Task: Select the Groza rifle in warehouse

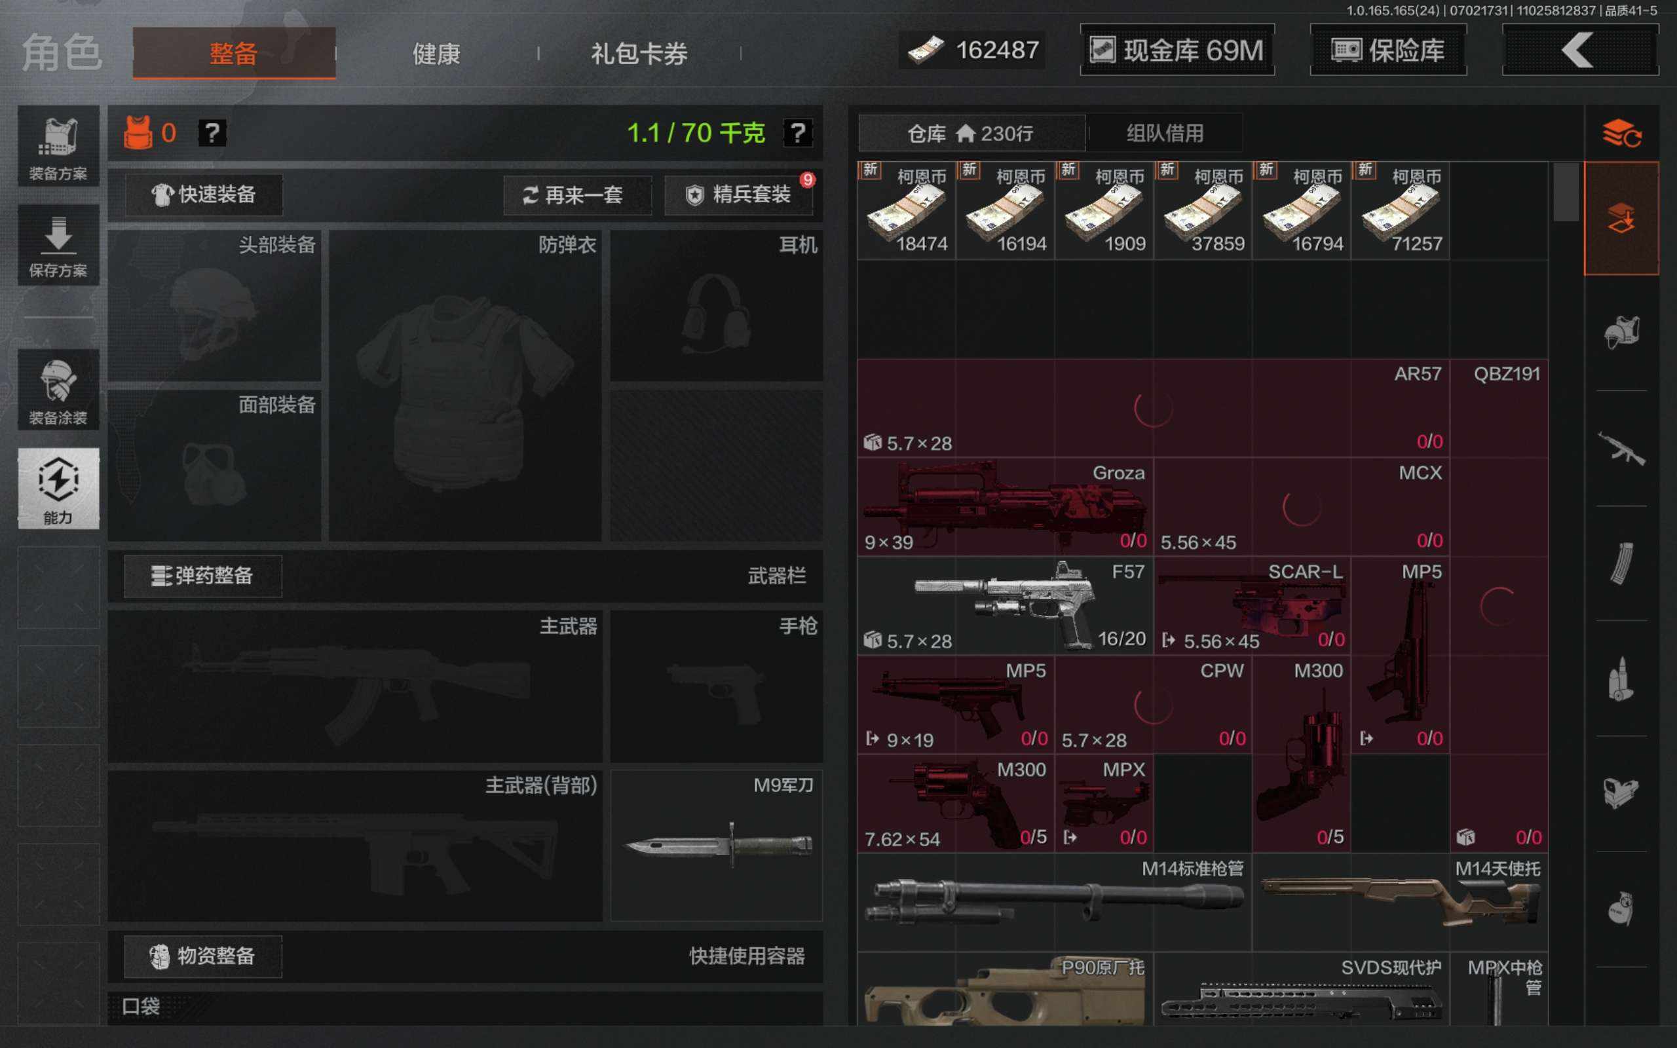Action: click(x=1006, y=507)
